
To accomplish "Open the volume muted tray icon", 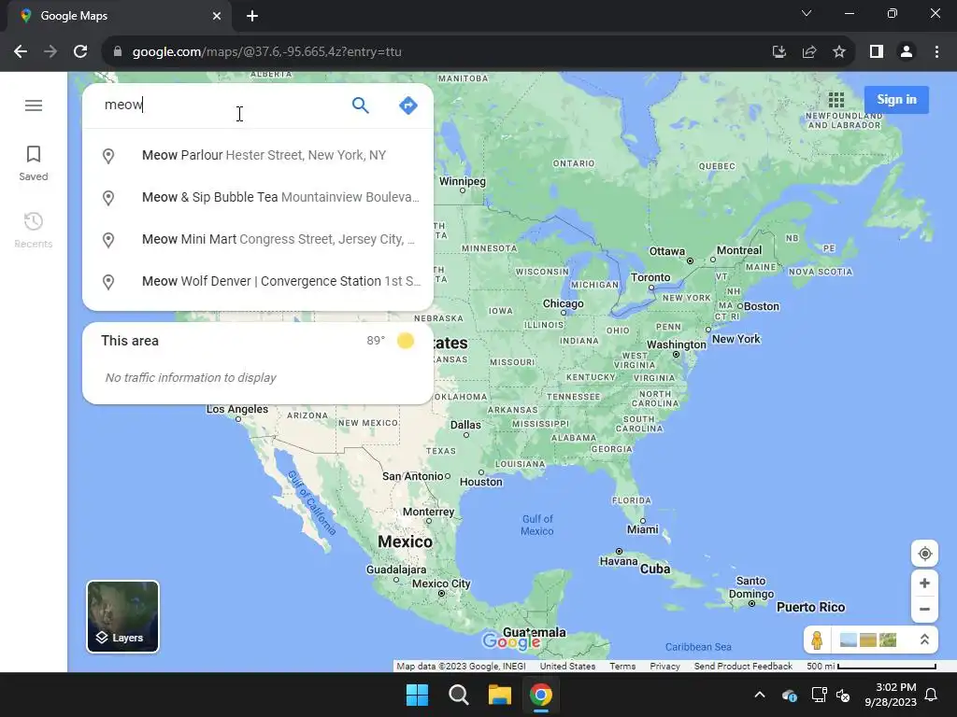I will [843, 695].
